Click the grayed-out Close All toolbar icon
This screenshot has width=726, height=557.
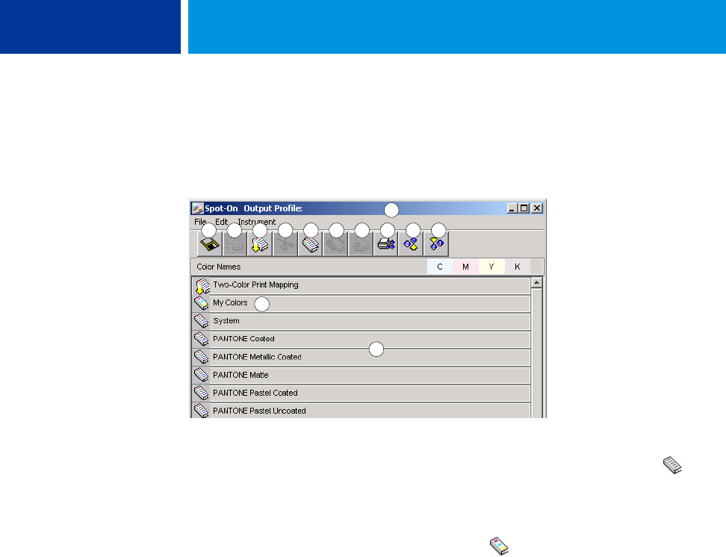(361, 244)
